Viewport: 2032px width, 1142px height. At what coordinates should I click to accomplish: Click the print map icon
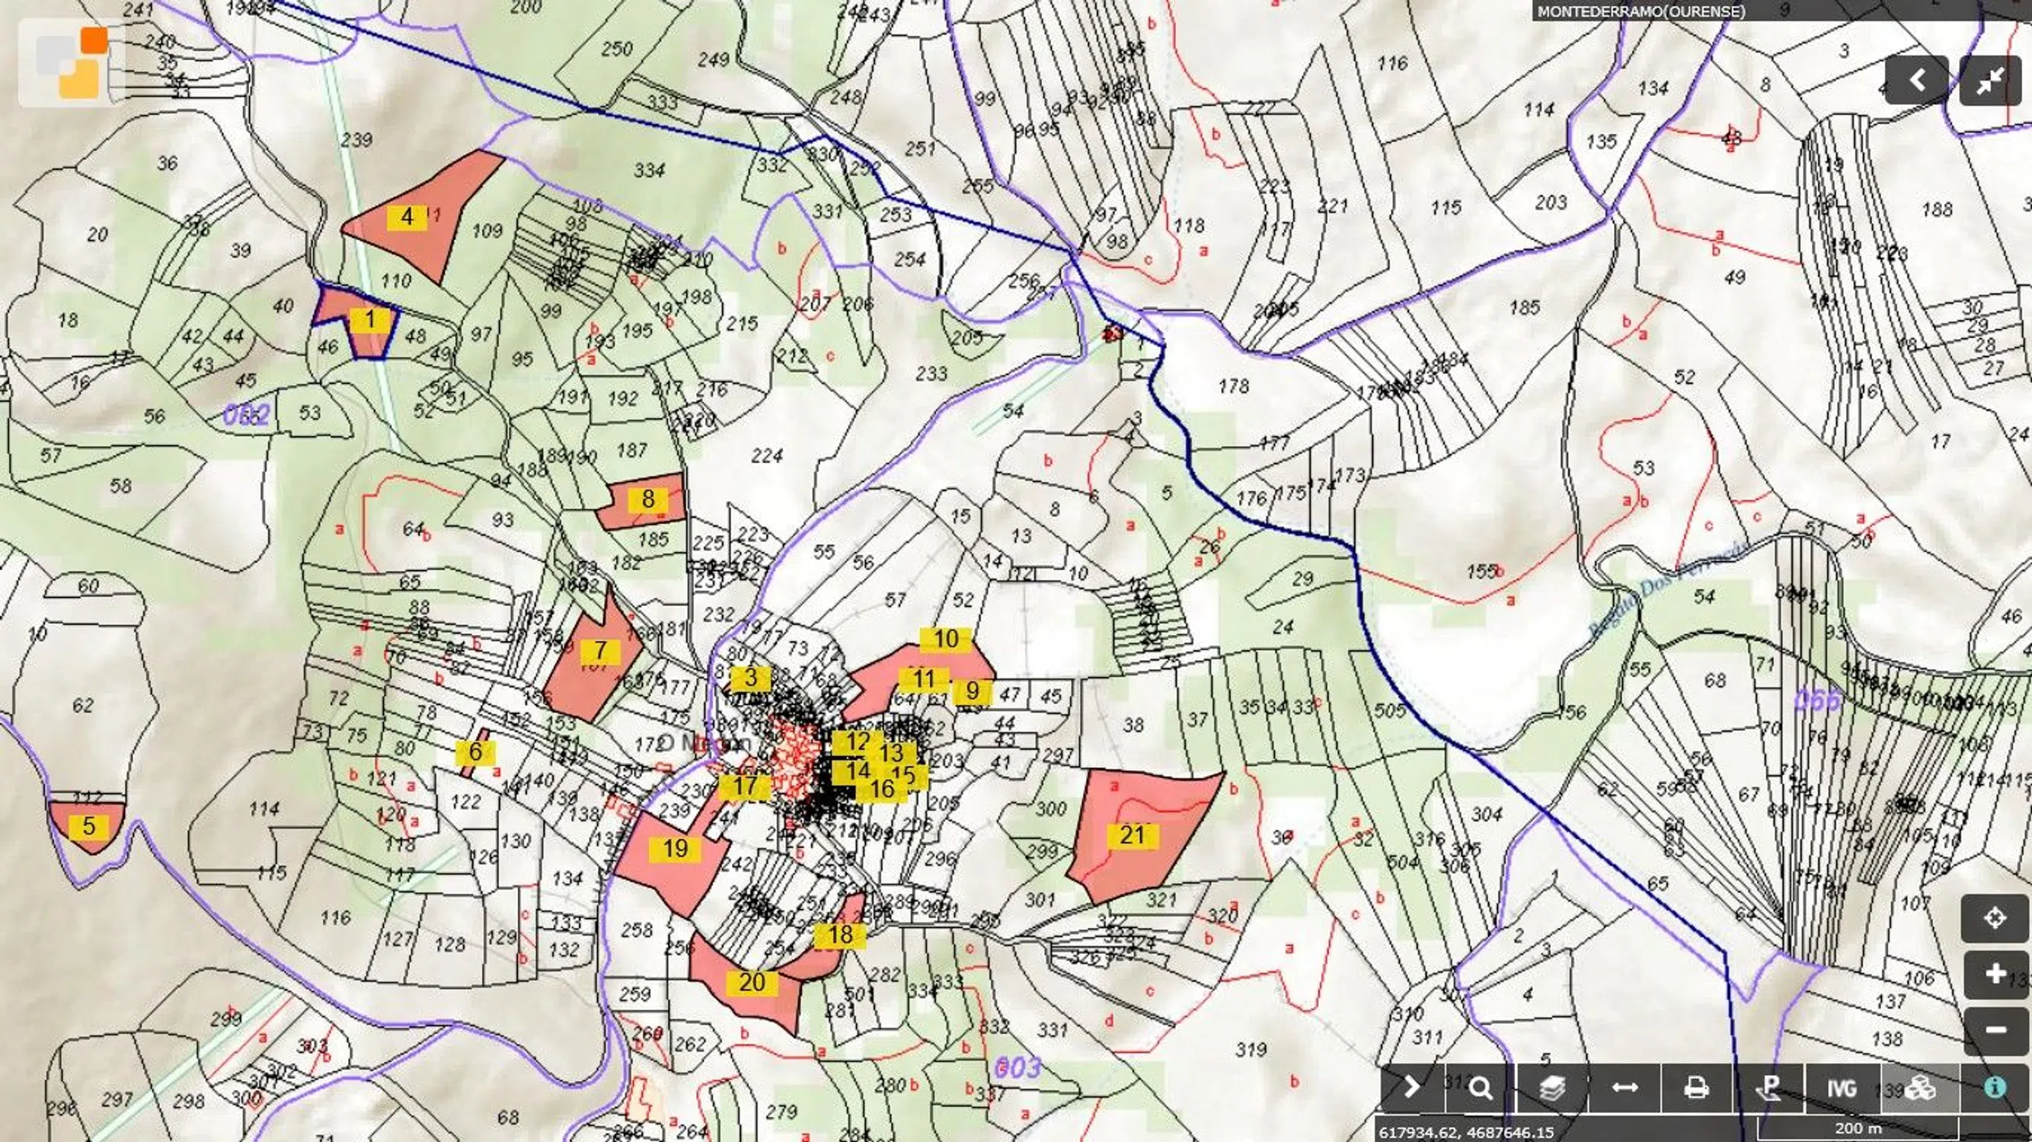pos(1696,1089)
